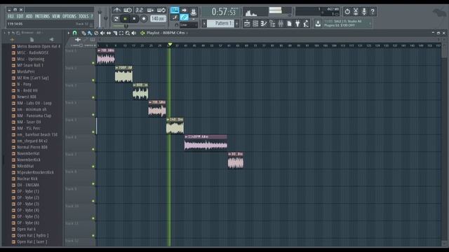Click the one-click recording microphone icon
449x252 pixels.
click(x=364, y=12)
